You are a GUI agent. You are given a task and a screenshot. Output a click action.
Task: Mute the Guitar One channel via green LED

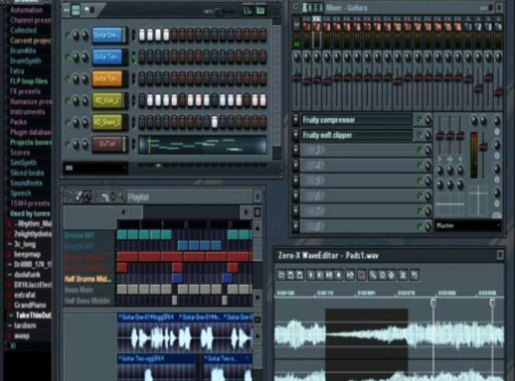(68, 35)
